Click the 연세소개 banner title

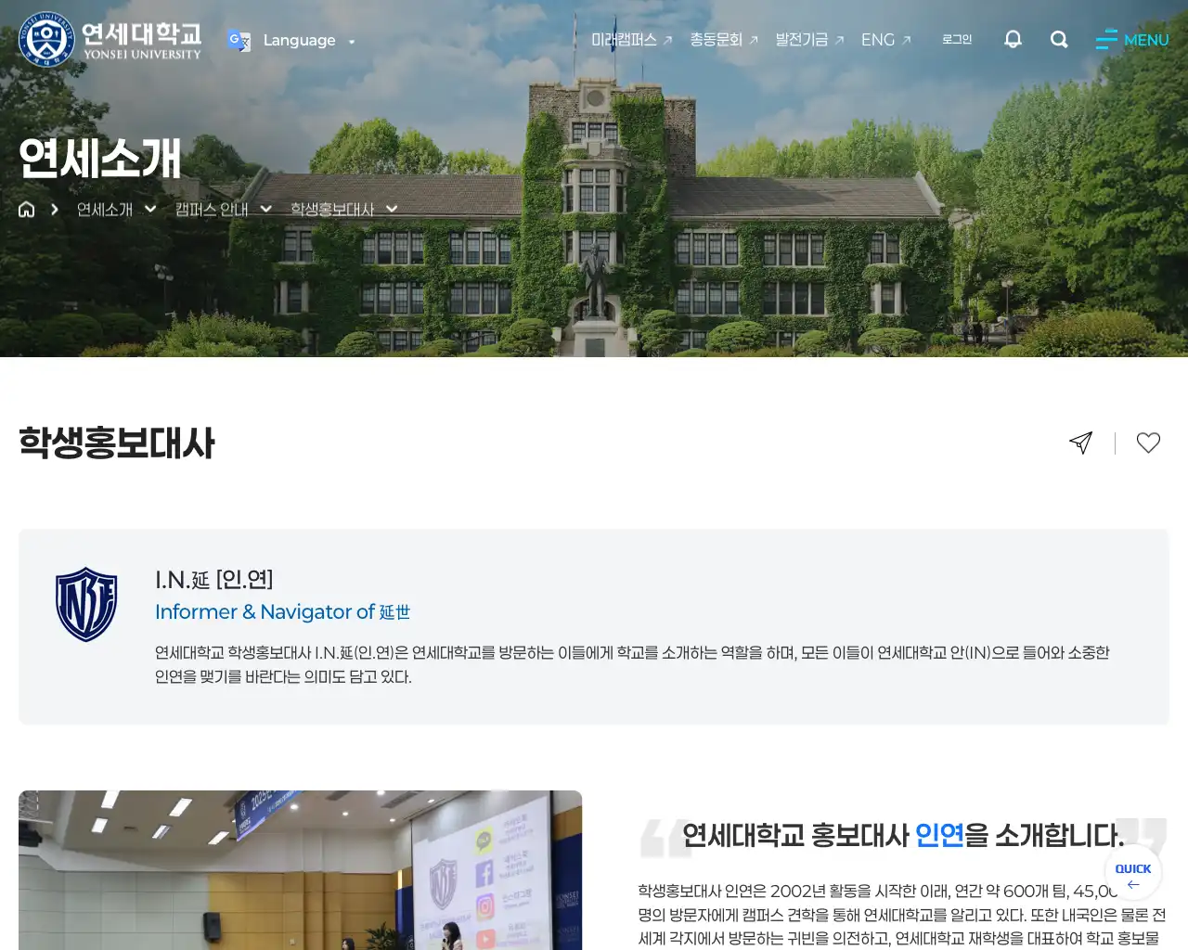point(99,159)
